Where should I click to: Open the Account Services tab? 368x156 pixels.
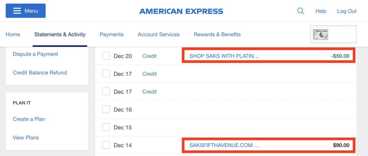click(159, 34)
